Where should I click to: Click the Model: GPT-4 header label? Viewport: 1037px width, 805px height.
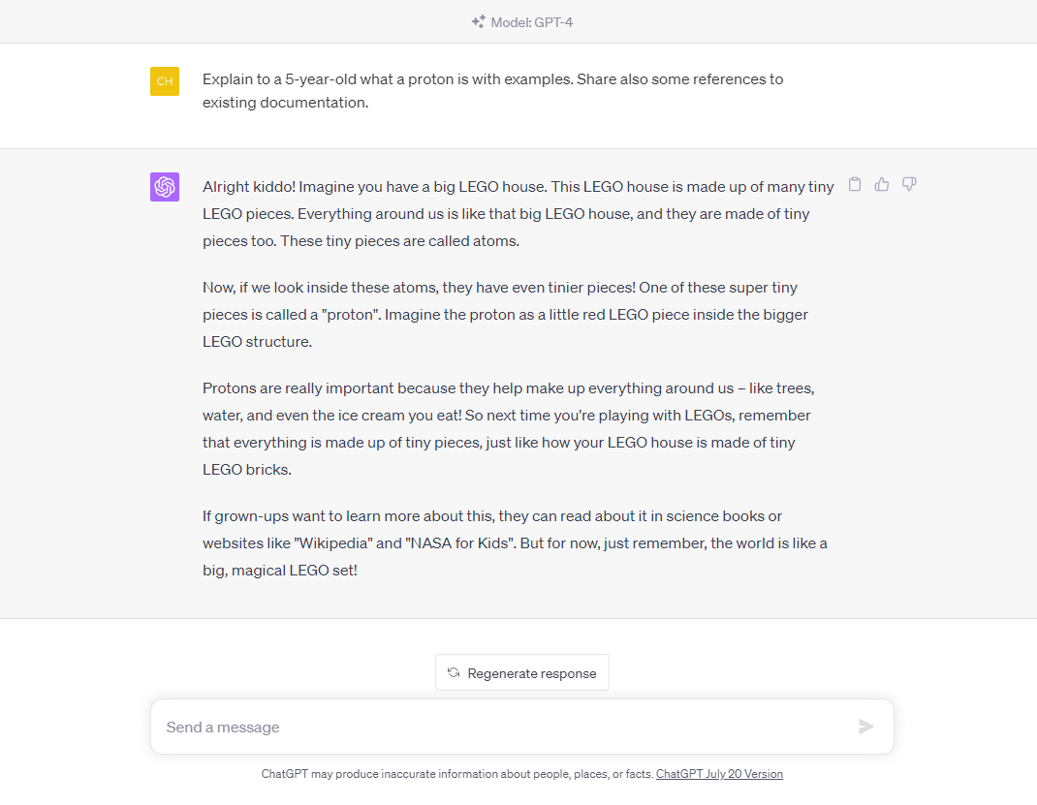[532, 22]
